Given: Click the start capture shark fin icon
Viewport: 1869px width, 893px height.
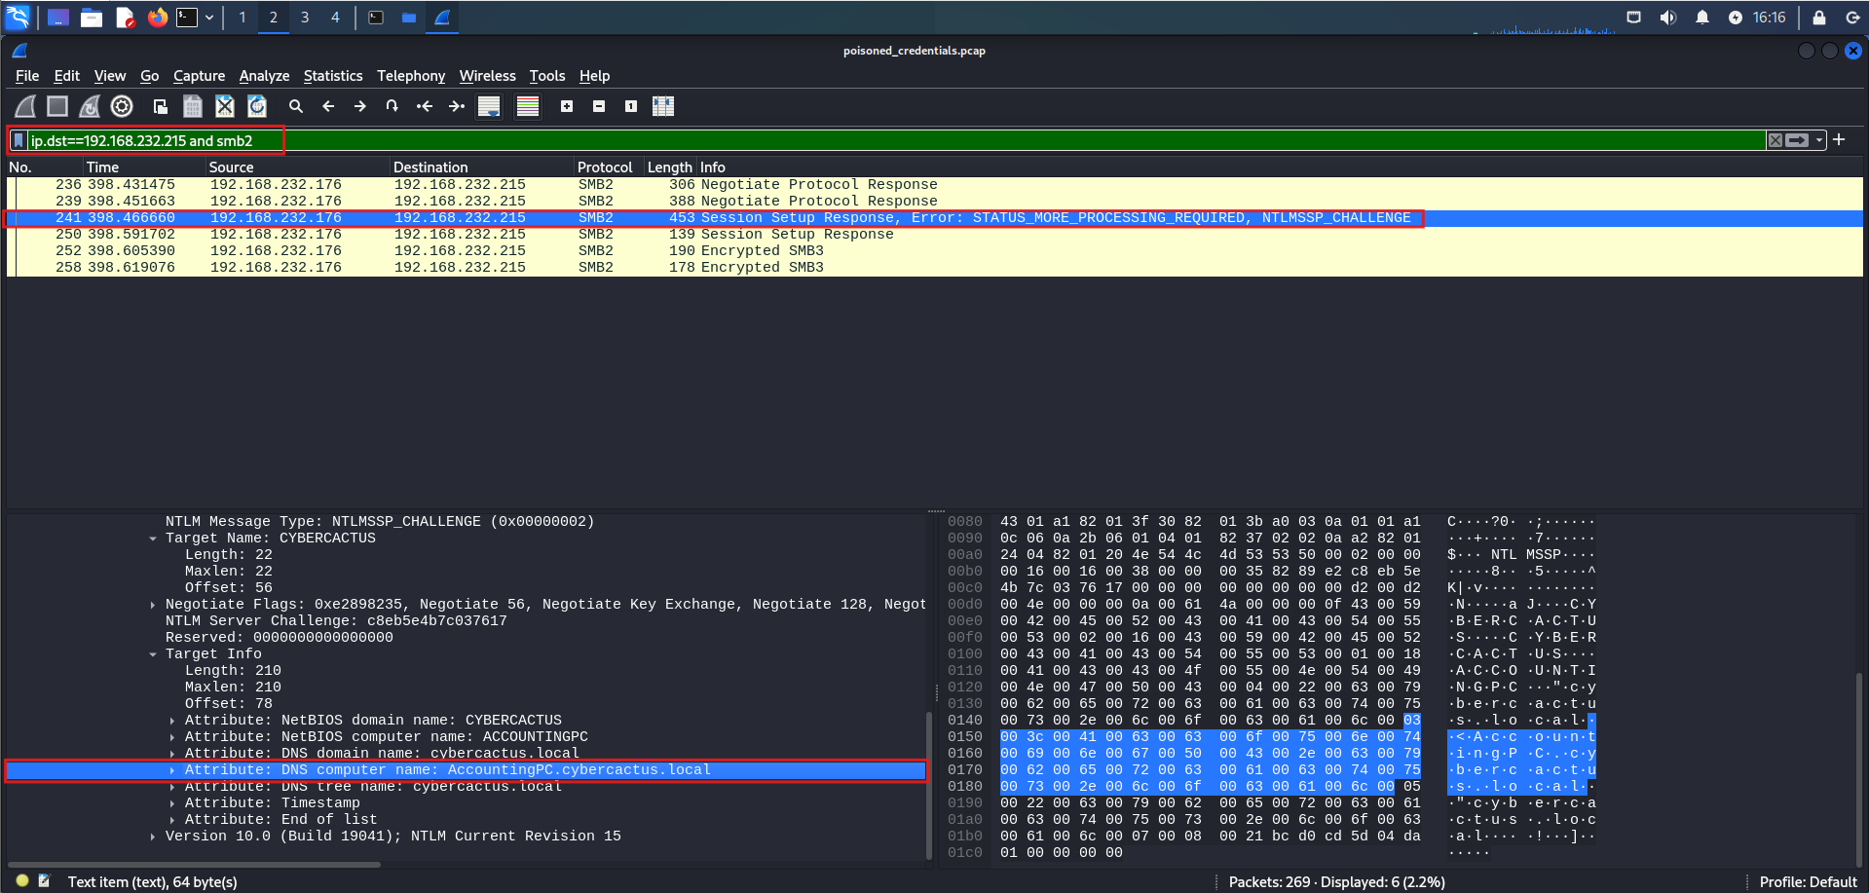Looking at the screenshot, I should 26,106.
